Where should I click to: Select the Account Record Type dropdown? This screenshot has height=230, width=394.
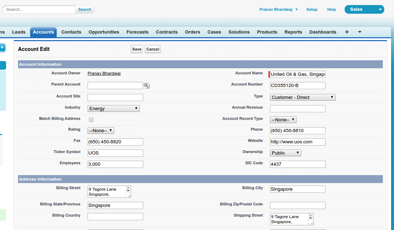click(283, 120)
